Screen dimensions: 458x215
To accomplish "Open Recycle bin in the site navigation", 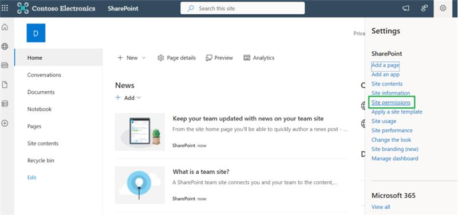I will [41, 161].
